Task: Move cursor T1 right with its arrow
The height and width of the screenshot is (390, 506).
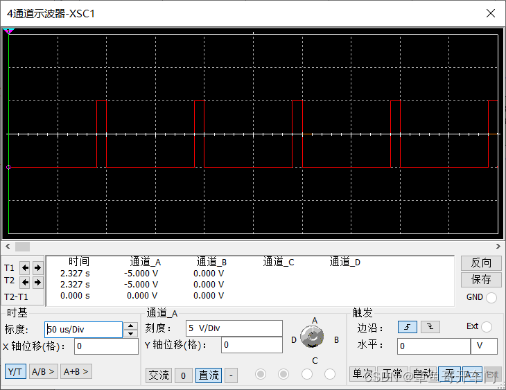Action: point(37,267)
